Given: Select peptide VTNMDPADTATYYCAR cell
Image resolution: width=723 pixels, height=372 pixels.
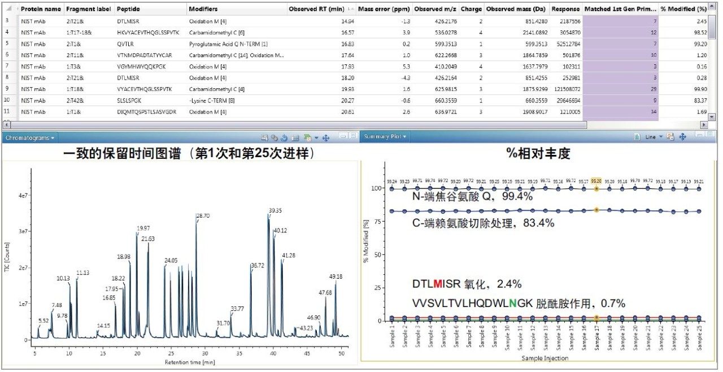Looking at the screenshot, I should pyautogui.click(x=150, y=55).
